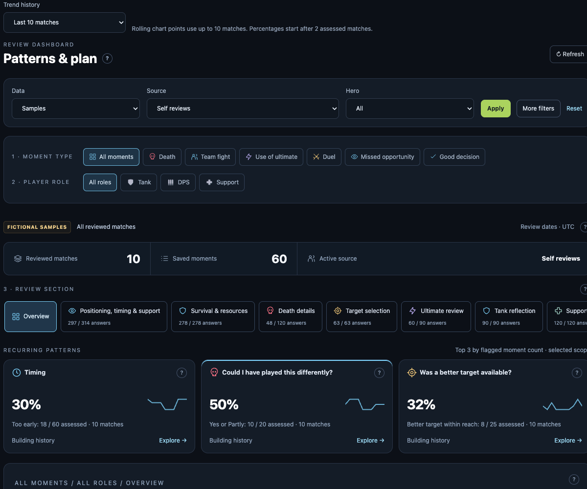Click the Active source people icon
The height and width of the screenshot is (489, 587).
(x=311, y=259)
